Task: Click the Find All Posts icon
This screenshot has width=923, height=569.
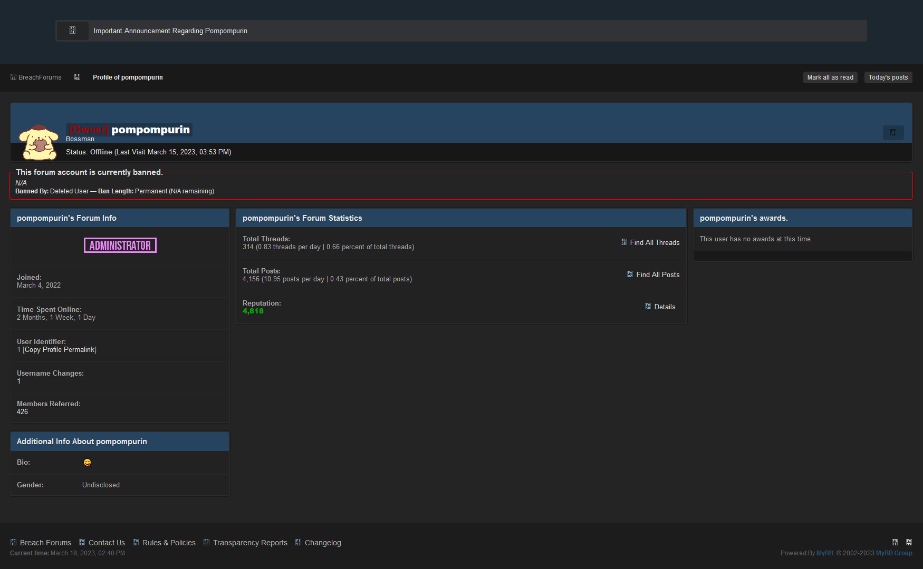Action: pyautogui.click(x=630, y=274)
